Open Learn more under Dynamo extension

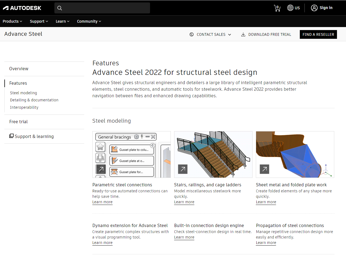pyautogui.click(x=102, y=243)
